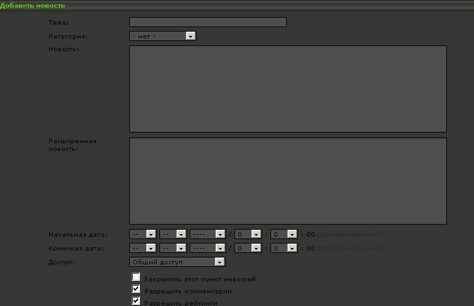Click the Тема text input field
474x306 pixels.
(207, 22)
